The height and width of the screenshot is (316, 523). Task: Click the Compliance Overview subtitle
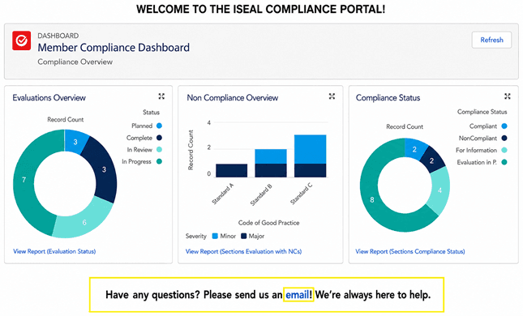click(75, 62)
